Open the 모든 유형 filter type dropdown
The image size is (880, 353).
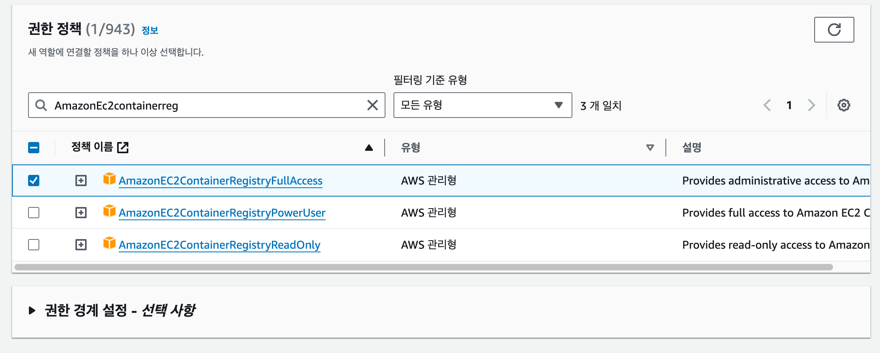coord(483,105)
